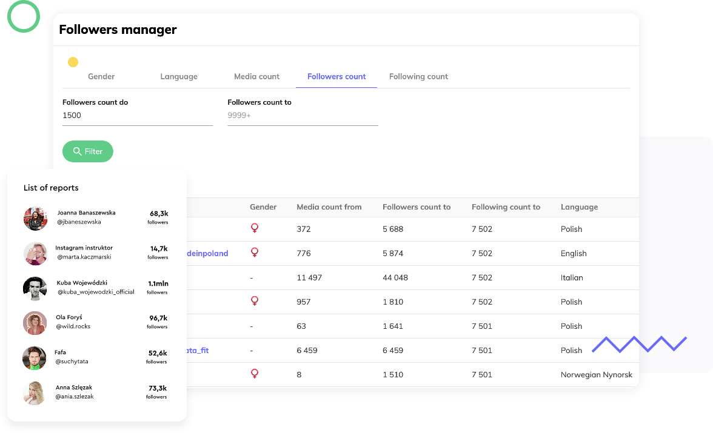
Task: Open the deinpoland profile link
Action: (x=207, y=254)
